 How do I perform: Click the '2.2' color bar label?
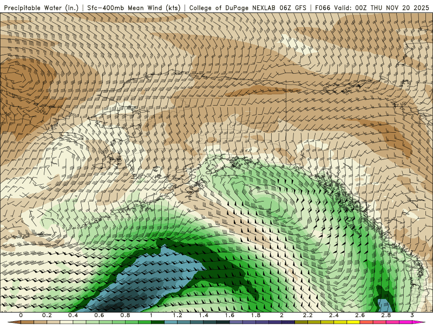coord(308,315)
